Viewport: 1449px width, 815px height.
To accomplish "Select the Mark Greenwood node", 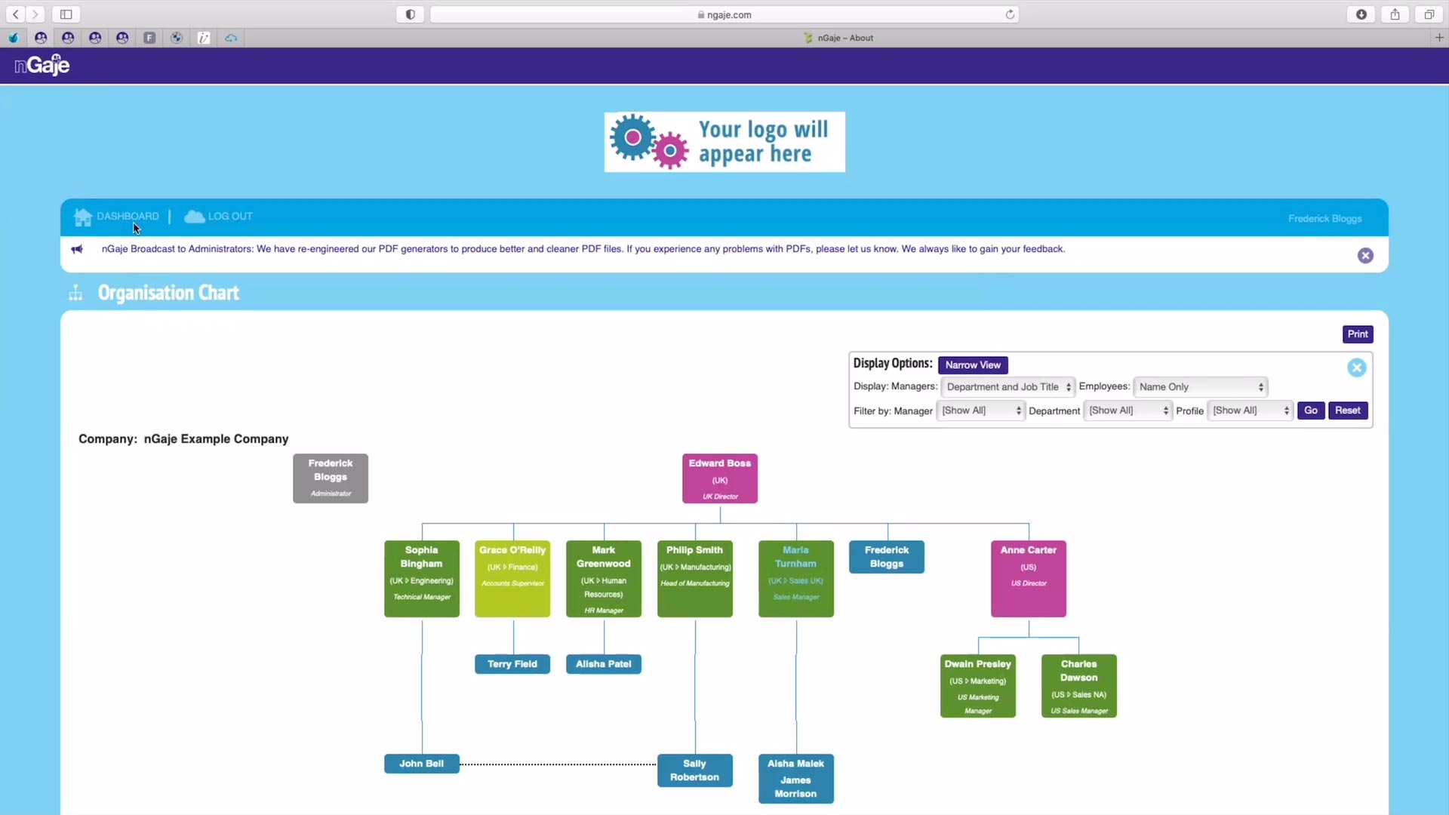I will [604, 579].
